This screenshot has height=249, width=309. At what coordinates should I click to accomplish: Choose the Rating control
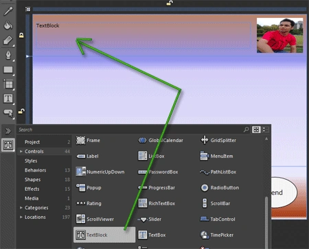click(x=89, y=203)
